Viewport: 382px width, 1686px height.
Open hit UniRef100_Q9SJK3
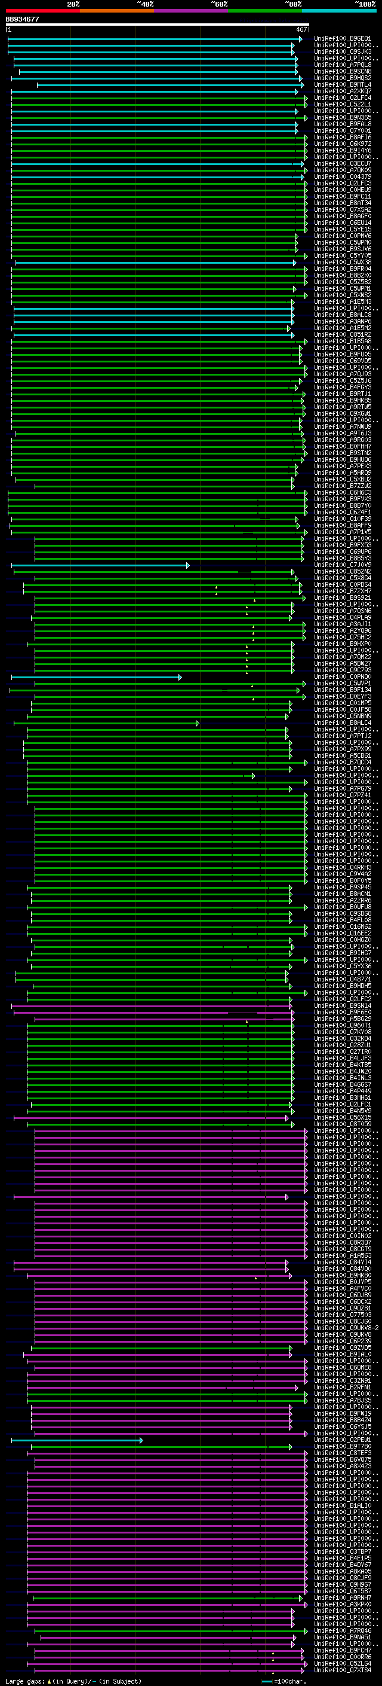point(343,51)
